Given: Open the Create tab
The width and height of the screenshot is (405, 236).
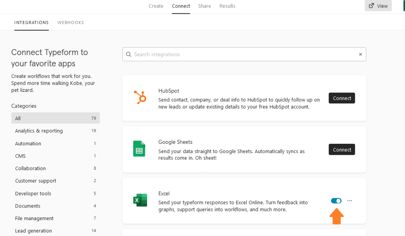Looking at the screenshot, I should (156, 6).
